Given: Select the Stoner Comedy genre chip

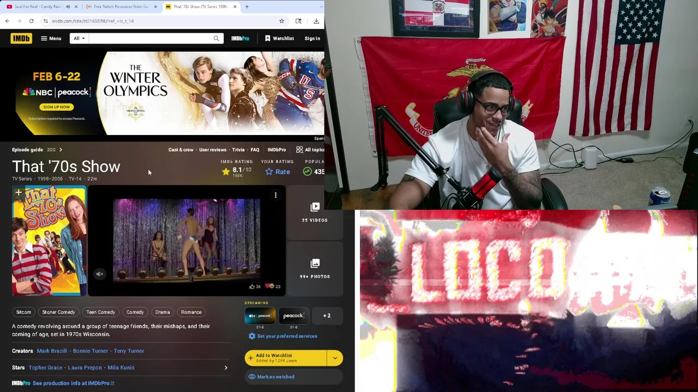Looking at the screenshot, I should tap(58, 312).
